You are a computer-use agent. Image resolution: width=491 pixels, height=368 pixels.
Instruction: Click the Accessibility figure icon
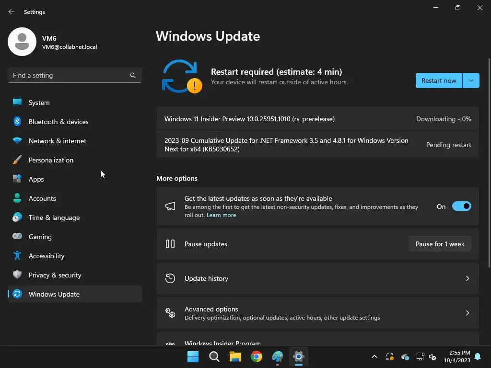(17, 256)
